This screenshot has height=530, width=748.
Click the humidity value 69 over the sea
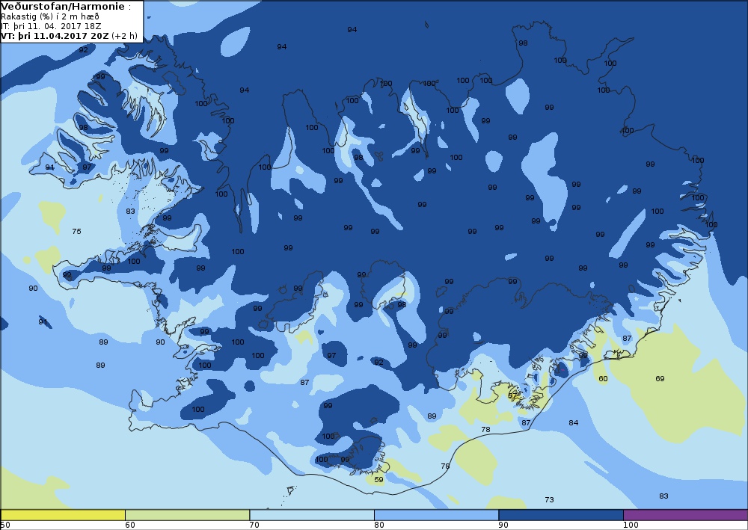click(x=660, y=378)
